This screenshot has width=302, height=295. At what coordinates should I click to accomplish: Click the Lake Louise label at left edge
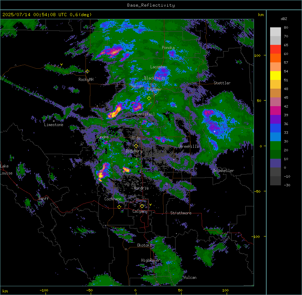pyautogui.click(x=6, y=170)
